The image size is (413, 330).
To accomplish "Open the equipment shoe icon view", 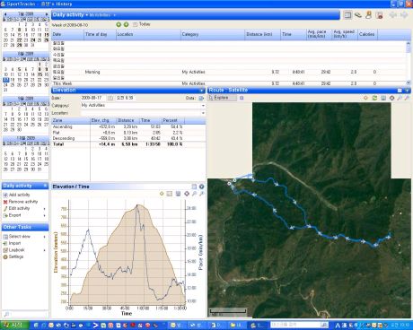I will 358,15.
